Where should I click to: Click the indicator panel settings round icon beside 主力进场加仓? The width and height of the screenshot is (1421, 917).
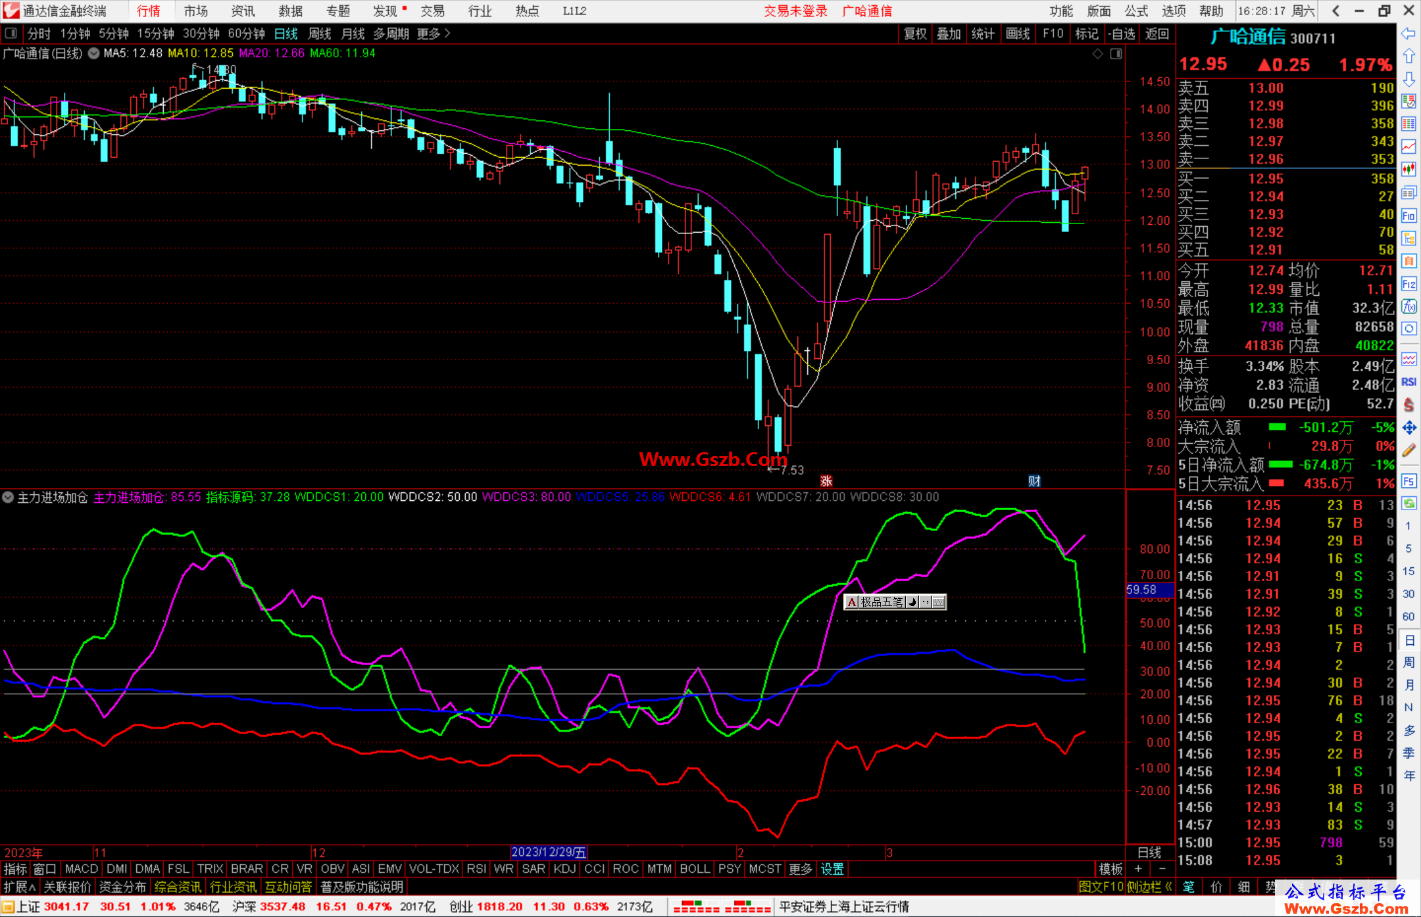click(8, 498)
